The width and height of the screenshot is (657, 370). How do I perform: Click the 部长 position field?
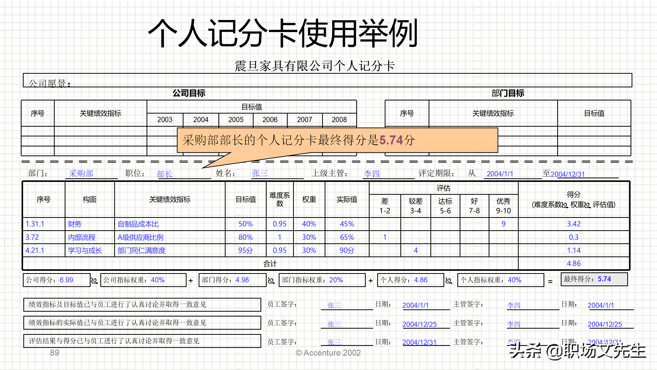[x=165, y=174]
